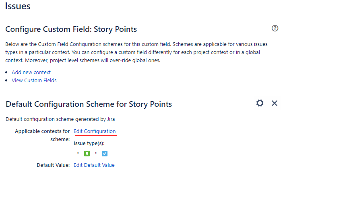
Task: Click the gear icon to edit scheme
Action: click(x=260, y=103)
